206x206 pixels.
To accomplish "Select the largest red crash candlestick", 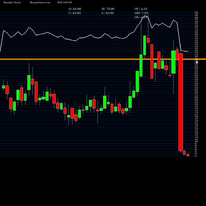I will [180, 102].
